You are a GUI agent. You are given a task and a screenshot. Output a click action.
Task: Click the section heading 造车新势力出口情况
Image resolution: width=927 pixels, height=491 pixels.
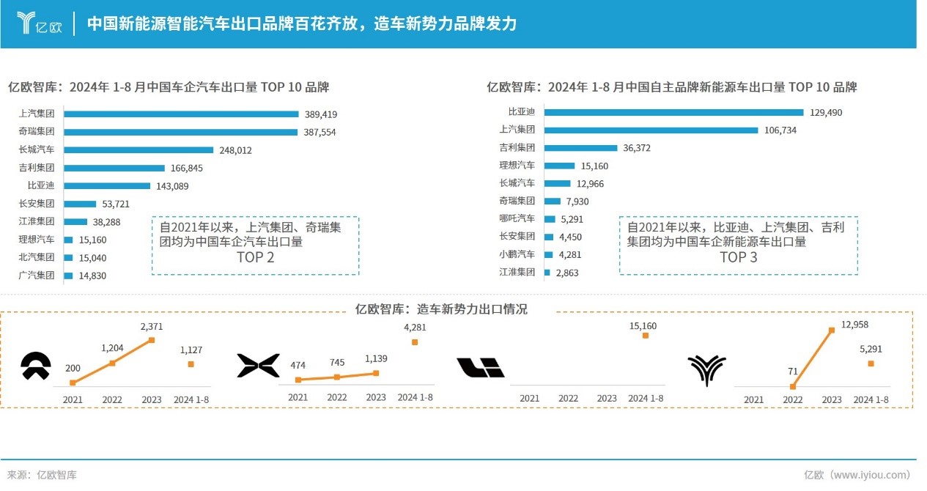(x=441, y=309)
